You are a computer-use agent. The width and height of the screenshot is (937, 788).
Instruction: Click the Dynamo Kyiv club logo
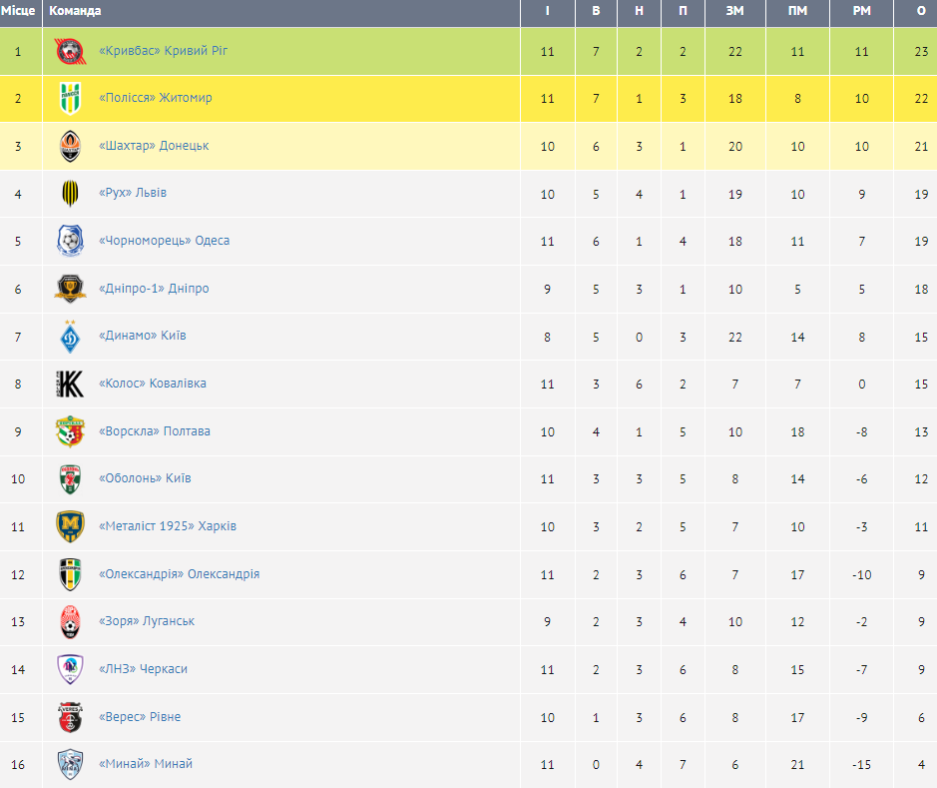(x=70, y=336)
